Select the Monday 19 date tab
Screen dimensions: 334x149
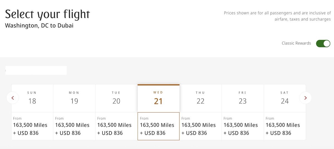click(x=74, y=98)
